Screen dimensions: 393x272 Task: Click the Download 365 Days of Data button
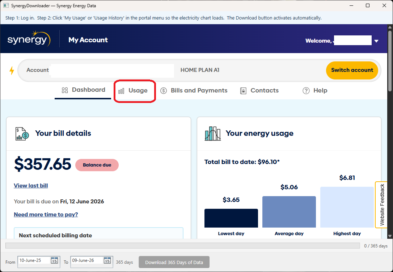[x=174, y=262]
